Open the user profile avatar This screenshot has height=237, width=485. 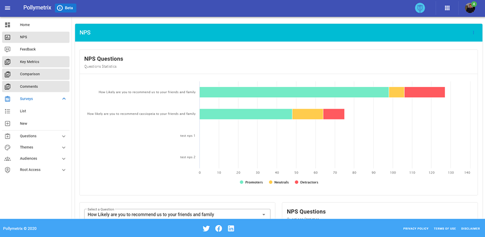(x=470, y=8)
